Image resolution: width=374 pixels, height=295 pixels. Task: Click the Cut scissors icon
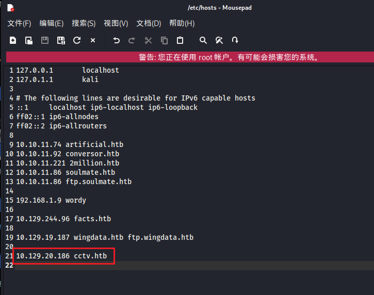click(x=148, y=40)
